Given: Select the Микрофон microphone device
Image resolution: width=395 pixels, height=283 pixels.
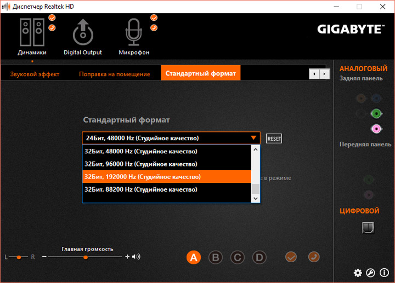Looking at the screenshot, I should 134,32.
